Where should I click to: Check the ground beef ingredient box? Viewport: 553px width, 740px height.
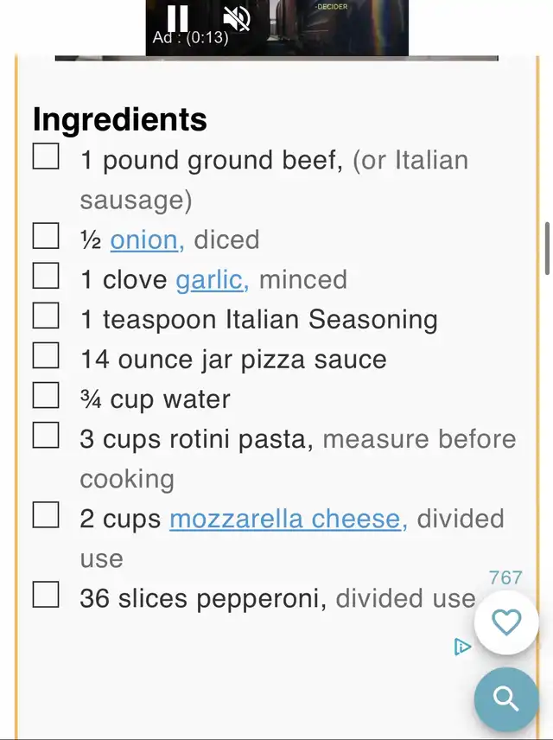point(46,156)
